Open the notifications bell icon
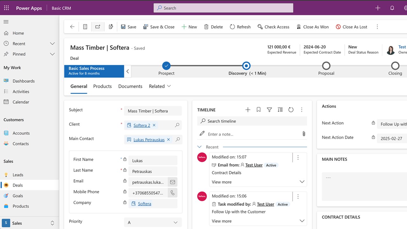This screenshot has width=407, height=229. click(x=392, y=8)
